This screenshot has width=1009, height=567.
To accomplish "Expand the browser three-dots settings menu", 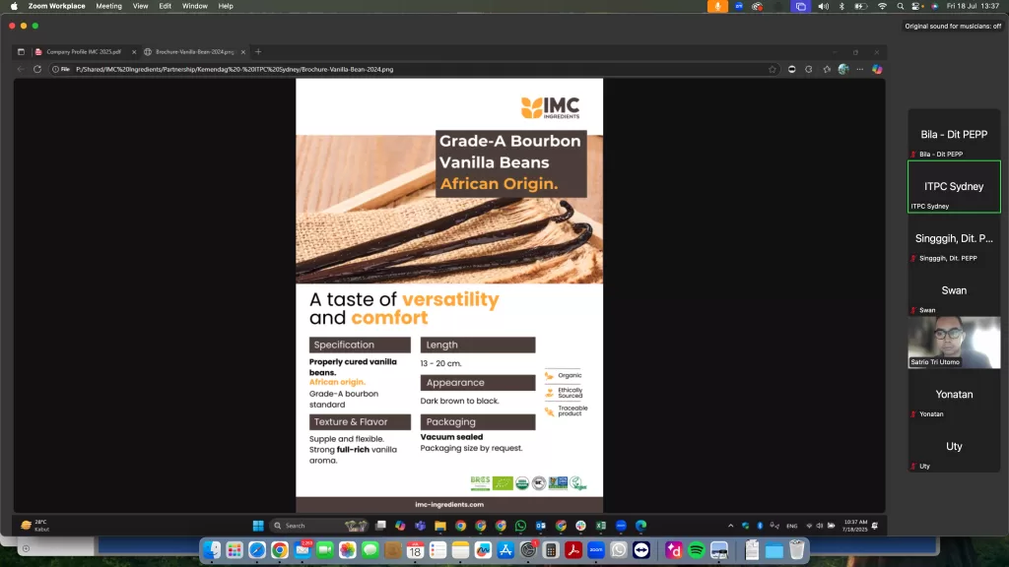I will coord(859,69).
